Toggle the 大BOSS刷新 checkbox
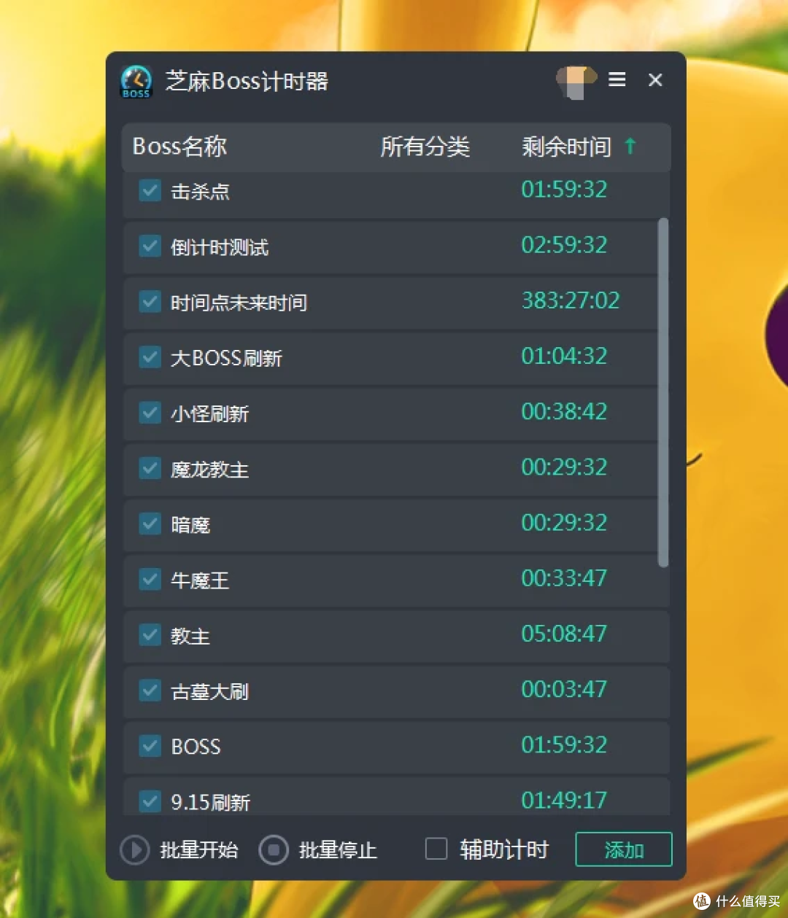The height and width of the screenshot is (918, 788). (150, 357)
